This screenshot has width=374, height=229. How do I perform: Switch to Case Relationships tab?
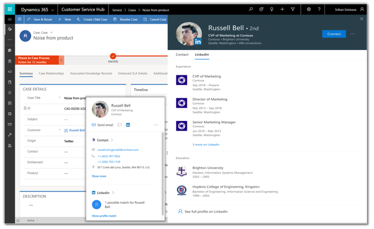[x=51, y=73]
